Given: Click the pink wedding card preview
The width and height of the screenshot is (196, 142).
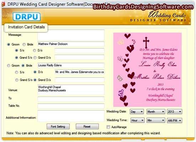Looking at the screenshot, I should [148, 70].
